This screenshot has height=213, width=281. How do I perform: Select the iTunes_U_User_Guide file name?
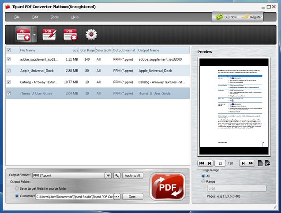tap(36, 94)
